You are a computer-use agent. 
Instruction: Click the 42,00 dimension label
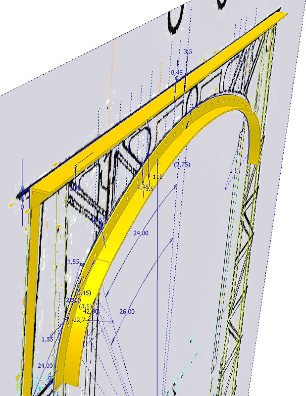coord(91,311)
